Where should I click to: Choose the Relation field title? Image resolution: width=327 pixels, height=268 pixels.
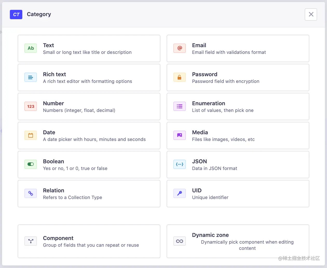click(x=53, y=191)
